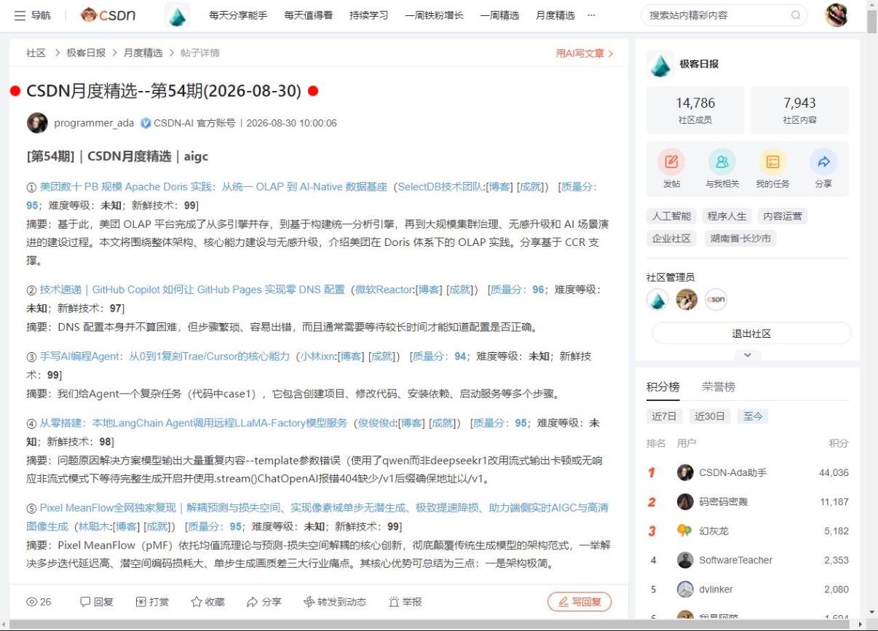Open 月度精选 top nav item
The width and height of the screenshot is (878, 631).
tap(555, 15)
